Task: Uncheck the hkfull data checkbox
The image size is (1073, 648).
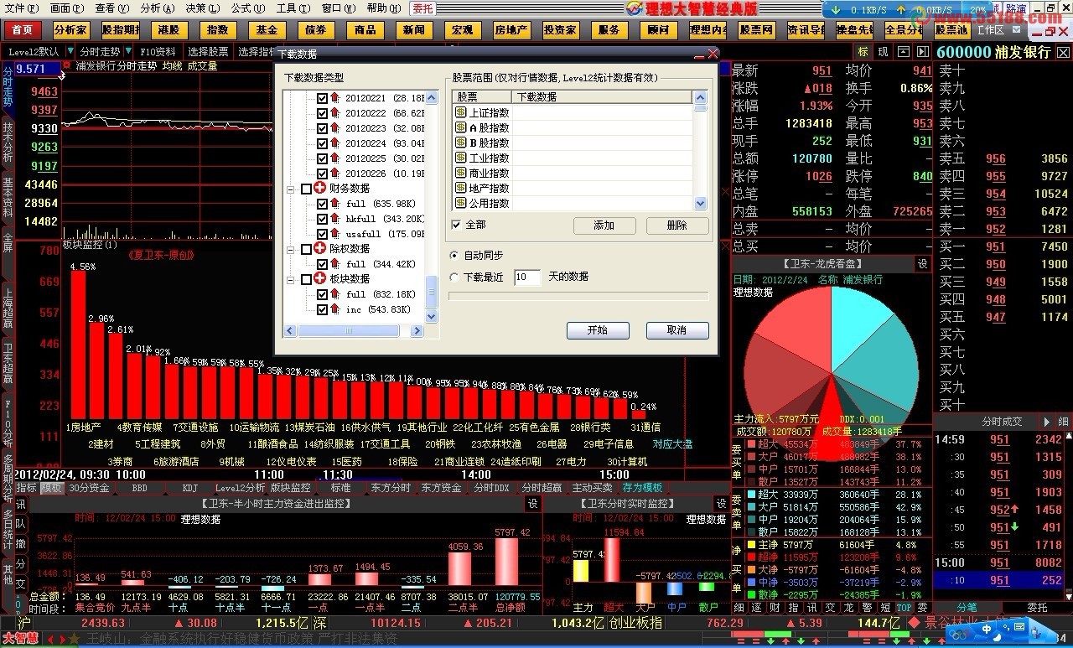Action: (x=322, y=219)
